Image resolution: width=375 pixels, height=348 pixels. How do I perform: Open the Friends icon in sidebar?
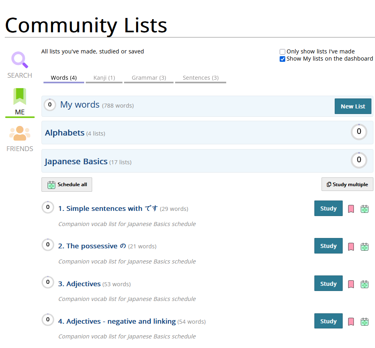(x=20, y=134)
